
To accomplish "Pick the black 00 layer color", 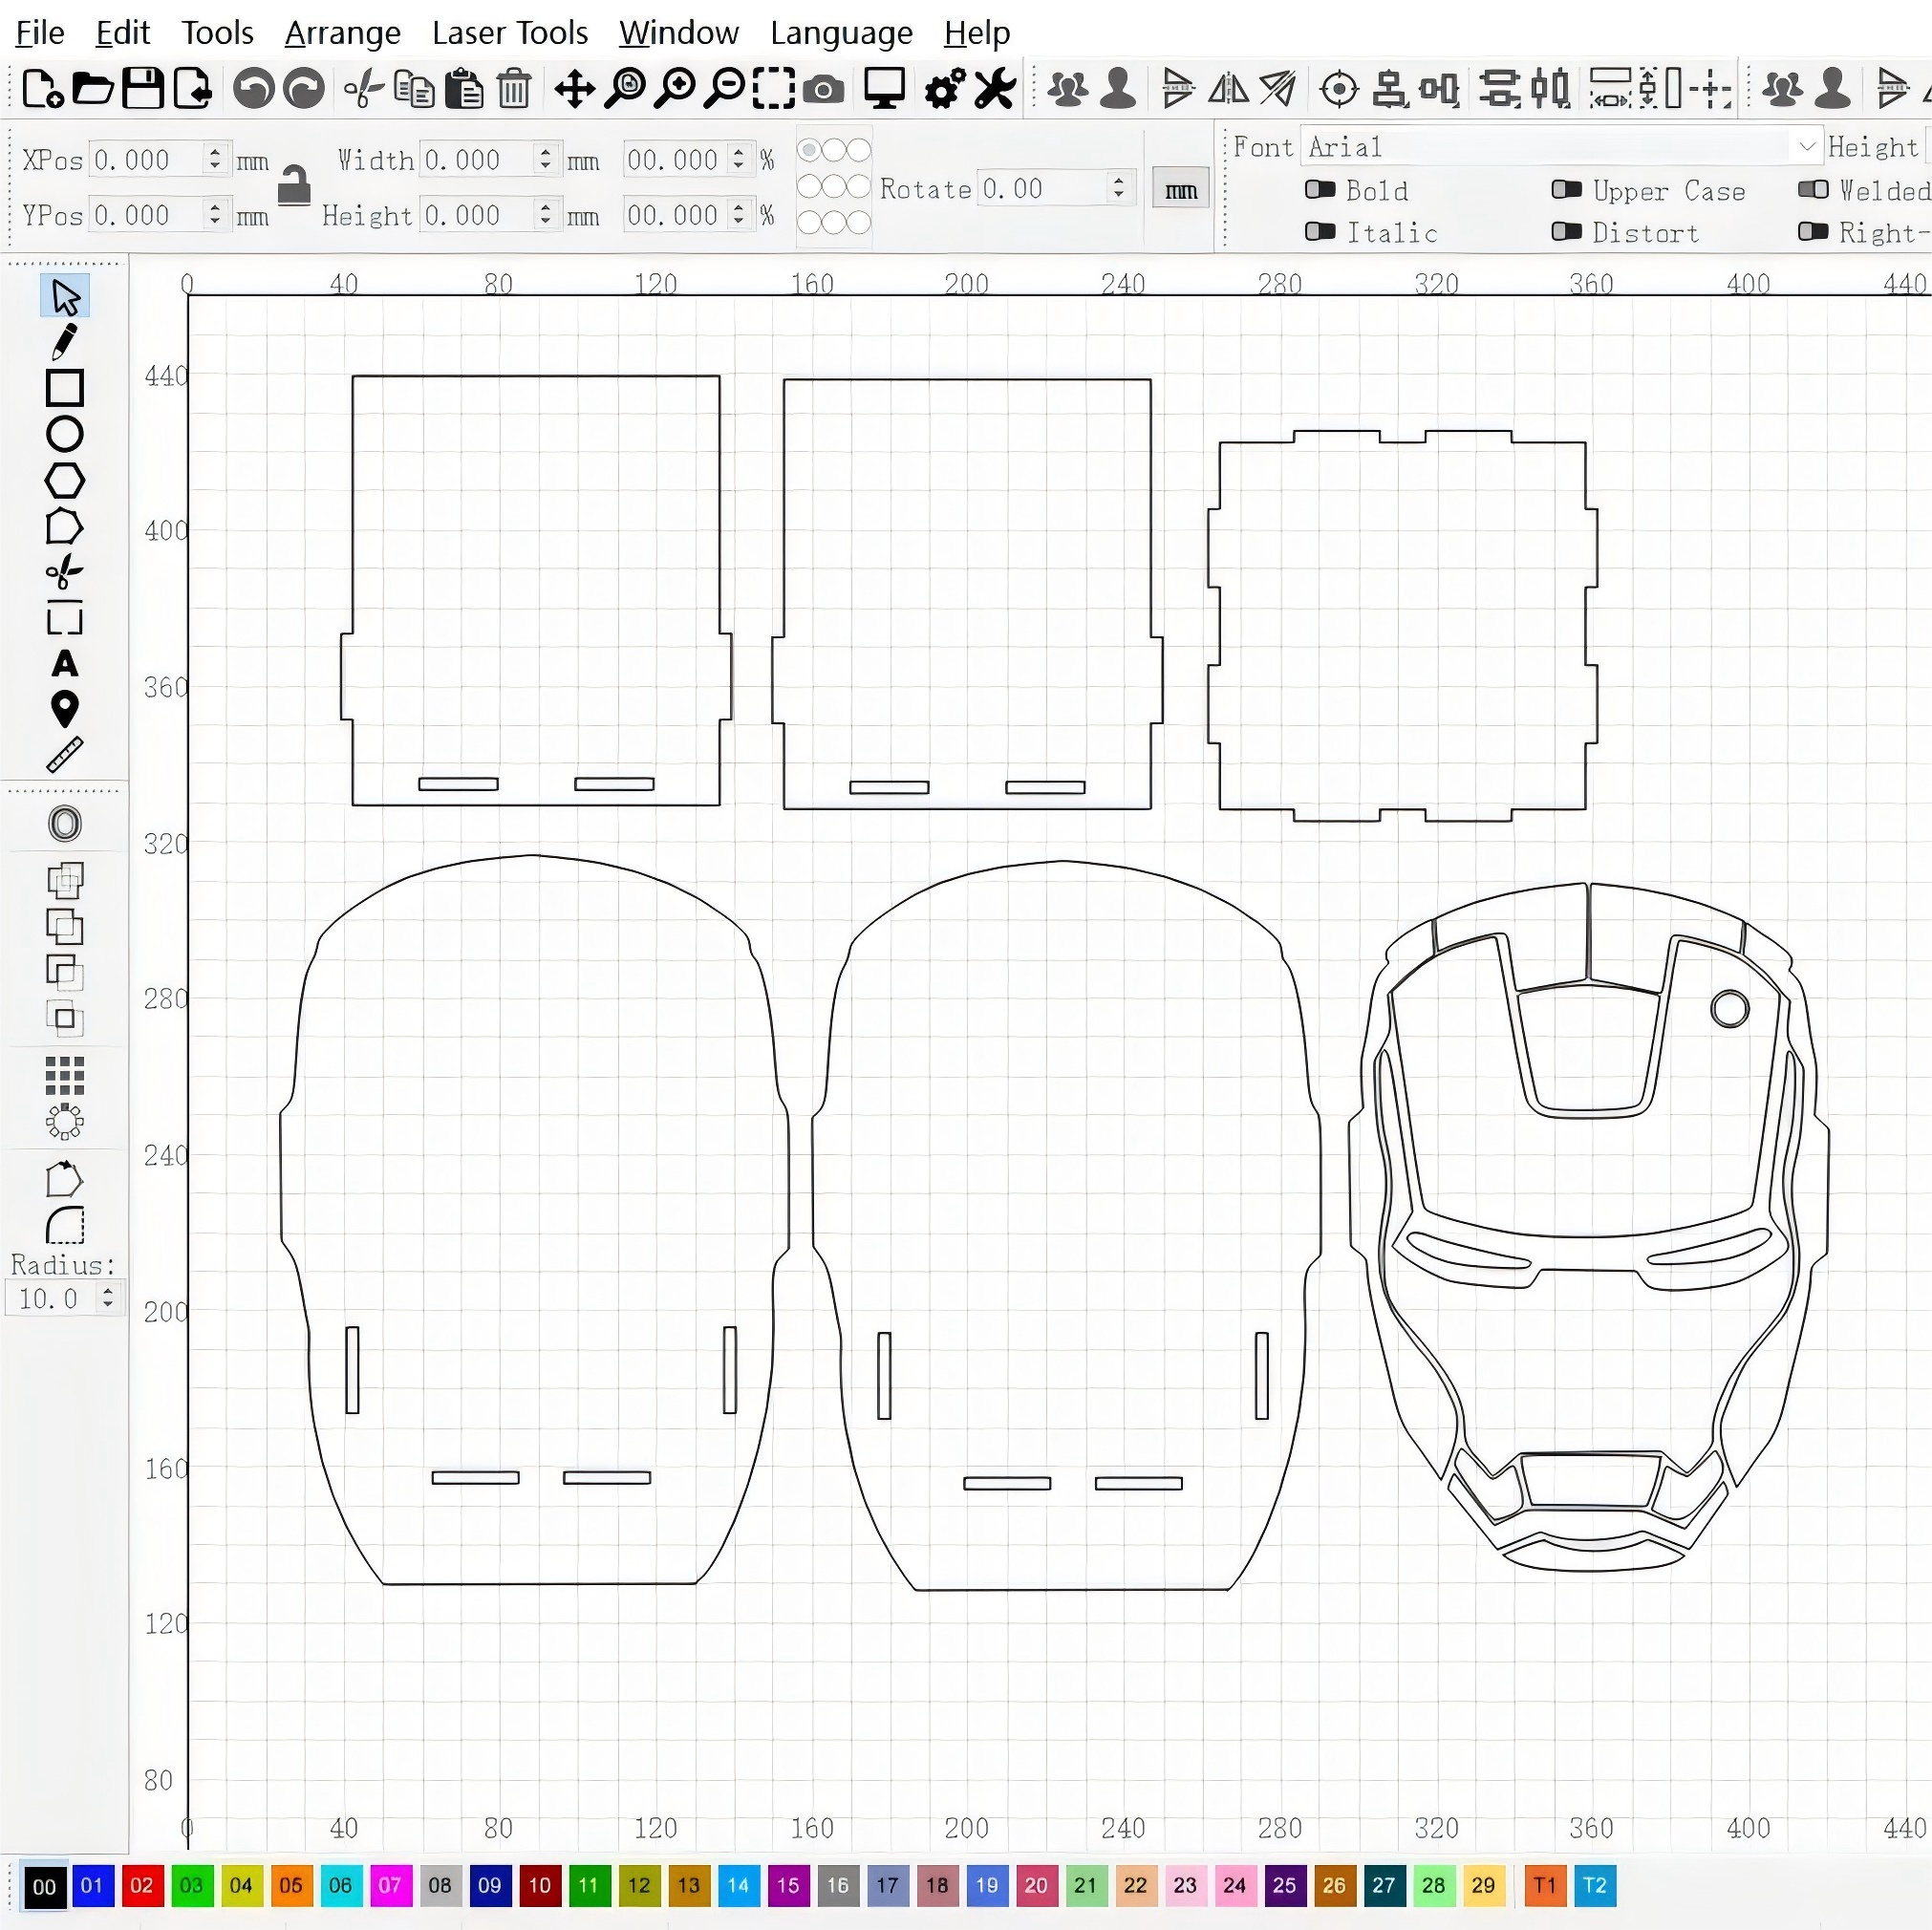I will pyautogui.click(x=44, y=1886).
